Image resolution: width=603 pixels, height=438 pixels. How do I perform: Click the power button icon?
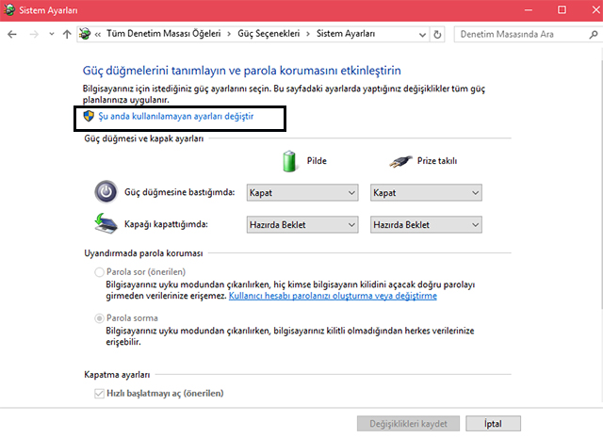point(106,191)
